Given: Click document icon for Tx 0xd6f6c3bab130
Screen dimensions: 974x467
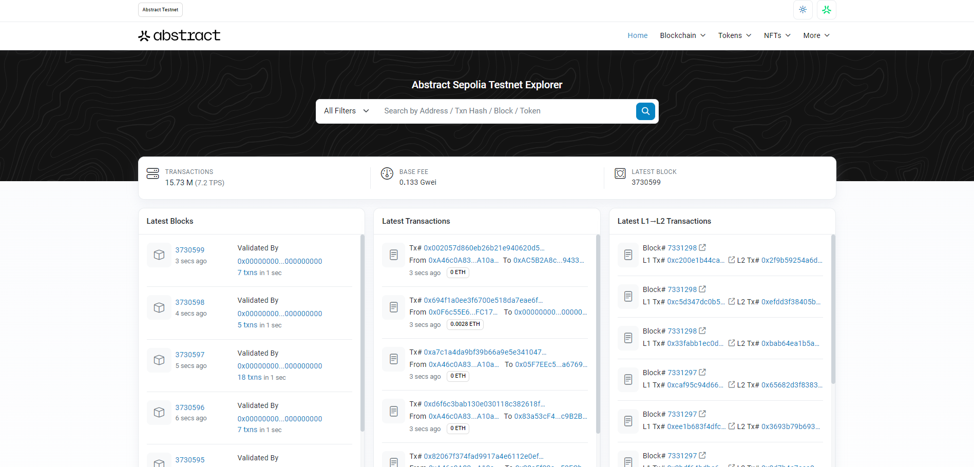Looking at the screenshot, I should coord(394,411).
